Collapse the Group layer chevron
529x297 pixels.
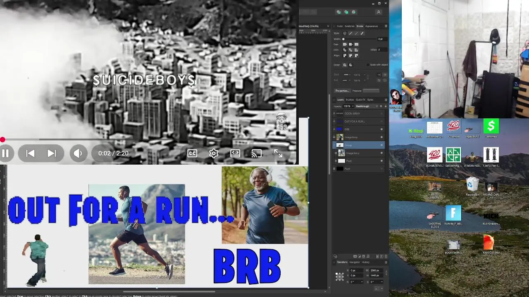tap(335, 145)
